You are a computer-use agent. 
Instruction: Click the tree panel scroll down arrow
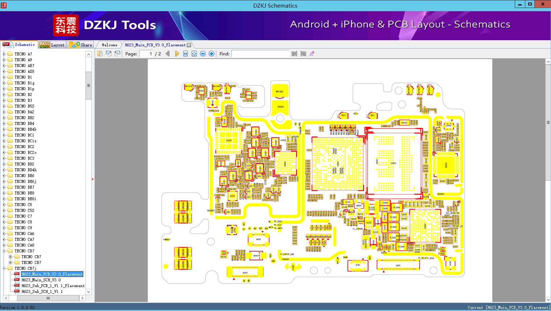pyautogui.click(x=88, y=292)
